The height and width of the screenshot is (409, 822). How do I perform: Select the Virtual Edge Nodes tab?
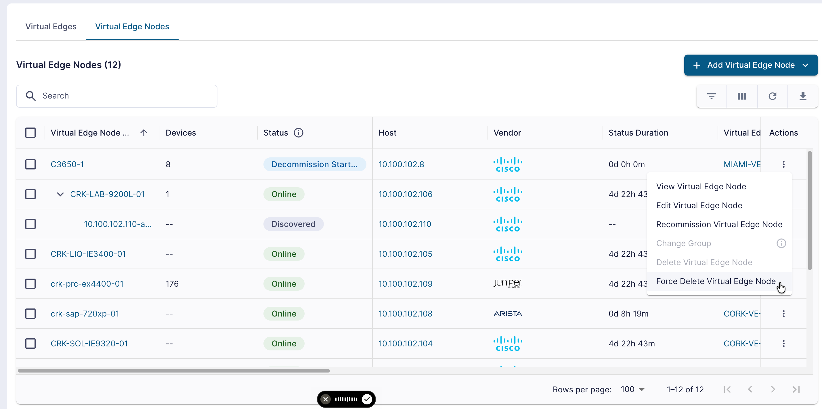point(132,26)
